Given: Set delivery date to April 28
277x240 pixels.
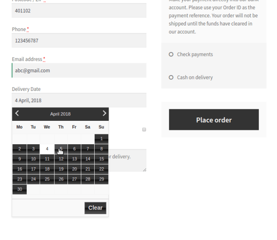Looking at the screenshot, I should (88, 179).
